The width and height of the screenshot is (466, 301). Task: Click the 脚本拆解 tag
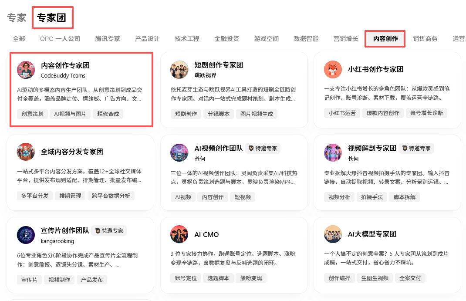click(x=405, y=197)
